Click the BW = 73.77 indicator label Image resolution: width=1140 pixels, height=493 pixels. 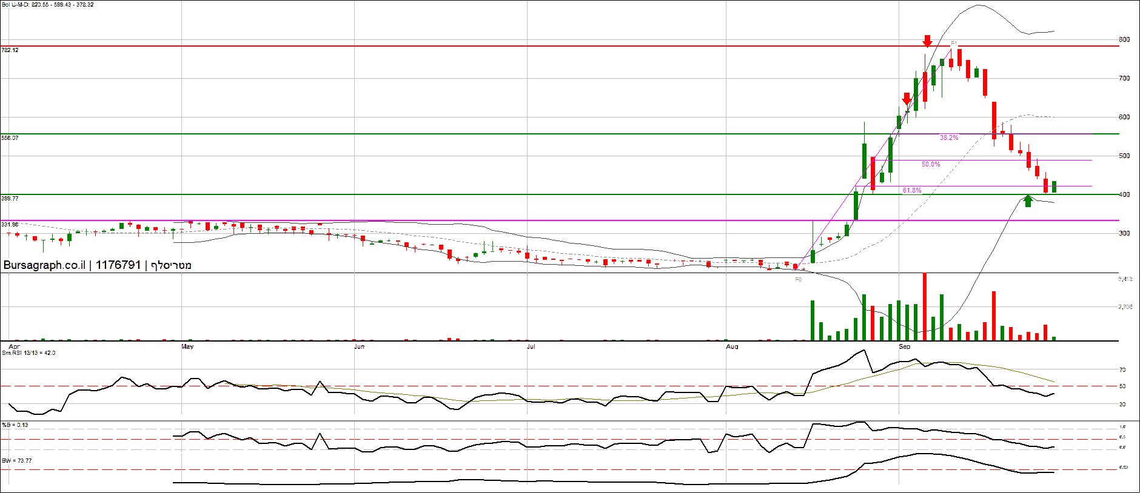pyautogui.click(x=16, y=461)
